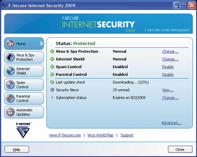Click the Internet Shield globe icon
Image resolution: width=197 pixels, height=157 pixels.
coord(10,71)
